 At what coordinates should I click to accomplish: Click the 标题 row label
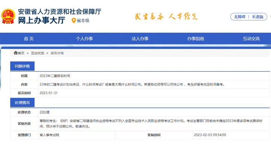coord(24,76)
